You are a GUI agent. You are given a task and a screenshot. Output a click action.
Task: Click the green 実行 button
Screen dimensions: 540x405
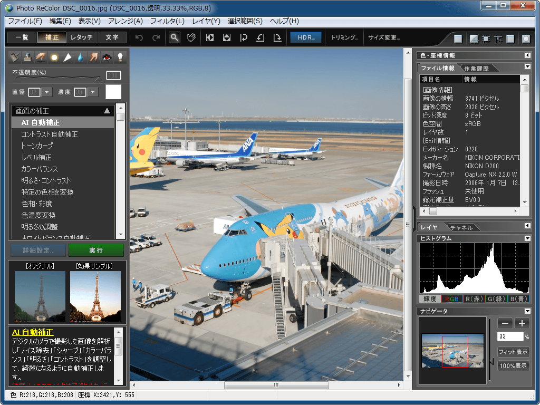(x=96, y=250)
